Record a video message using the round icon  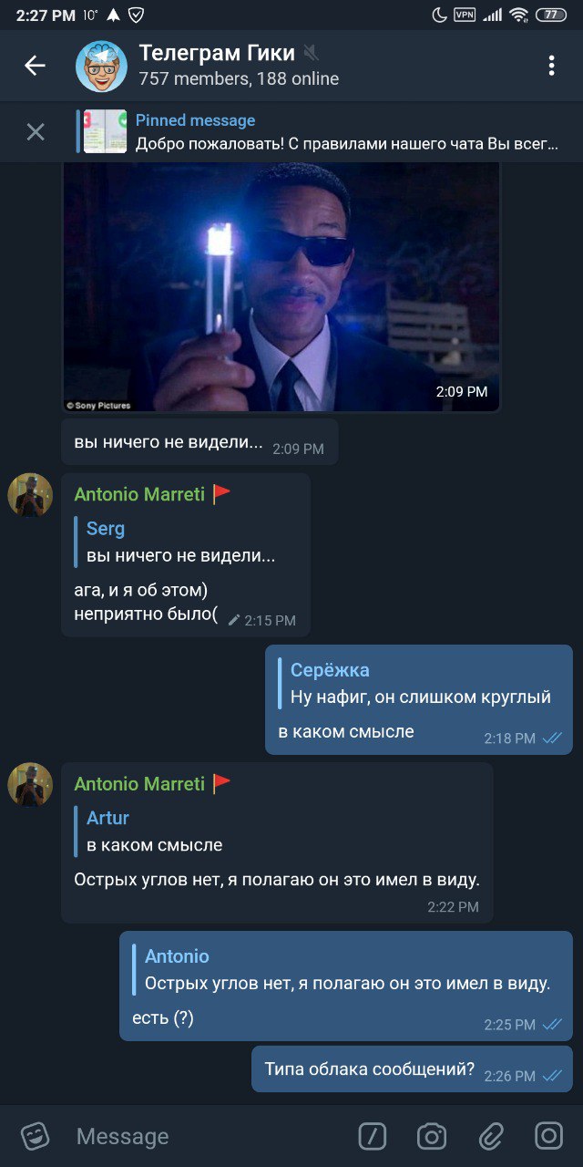coord(549,1136)
